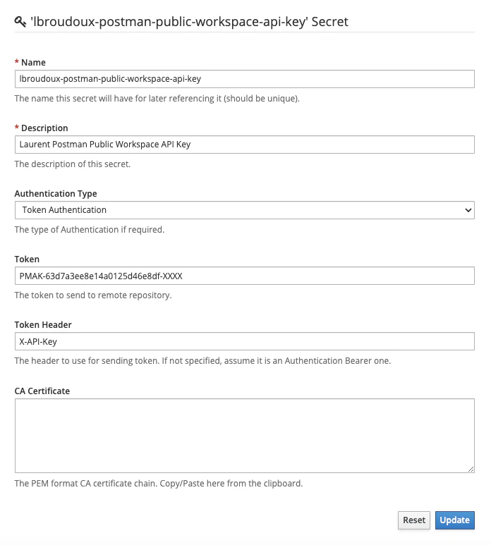This screenshot has height=545, width=491.
Task: Click the page title with the secret name
Action: pos(189,22)
